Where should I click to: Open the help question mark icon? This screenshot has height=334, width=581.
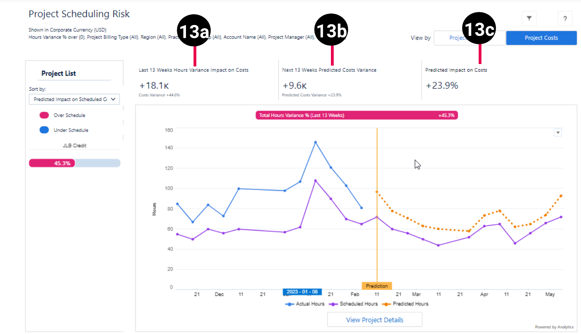coord(565,19)
